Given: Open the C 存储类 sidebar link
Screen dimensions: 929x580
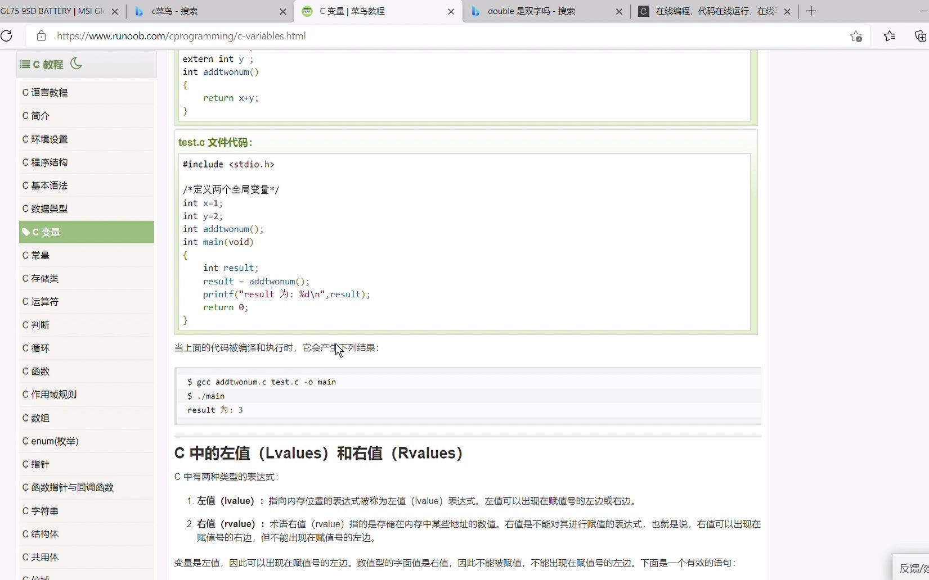Looking at the screenshot, I should 87,279.
